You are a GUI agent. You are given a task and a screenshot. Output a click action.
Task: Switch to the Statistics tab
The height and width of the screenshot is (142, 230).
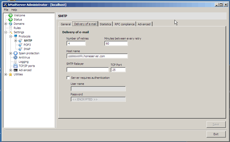pyautogui.click(x=105, y=24)
